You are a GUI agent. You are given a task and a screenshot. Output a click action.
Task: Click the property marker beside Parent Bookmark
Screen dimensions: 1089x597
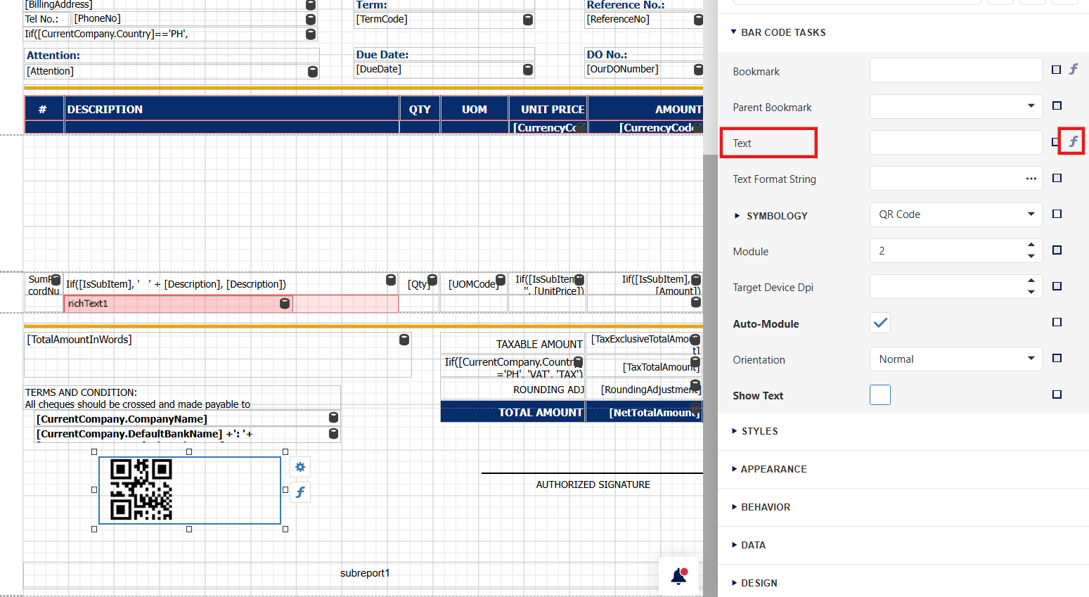point(1057,105)
